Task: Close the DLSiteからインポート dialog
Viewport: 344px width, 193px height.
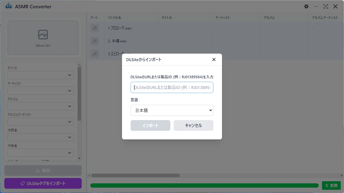Action: click(x=214, y=60)
